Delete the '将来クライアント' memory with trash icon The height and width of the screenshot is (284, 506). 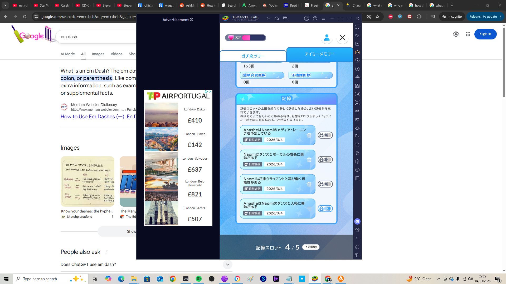[309, 184]
